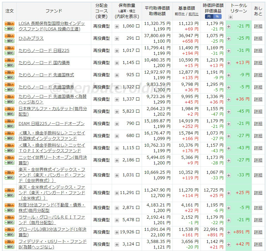Expand holdings breakdown for LOSA fund 1,060口
Viewport: 266px width, 251px height.
point(117,26)
